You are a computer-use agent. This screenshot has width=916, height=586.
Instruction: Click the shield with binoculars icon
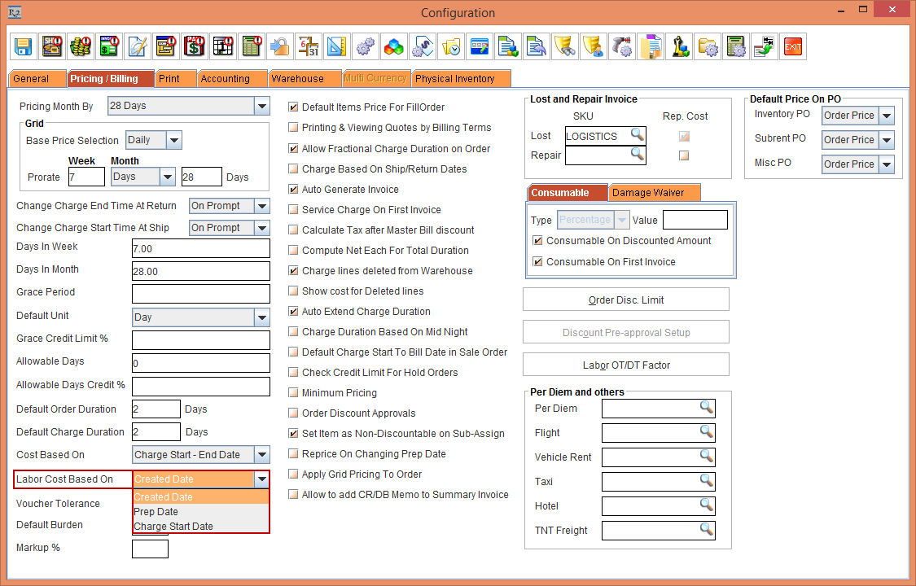click(x=564, y=46)
